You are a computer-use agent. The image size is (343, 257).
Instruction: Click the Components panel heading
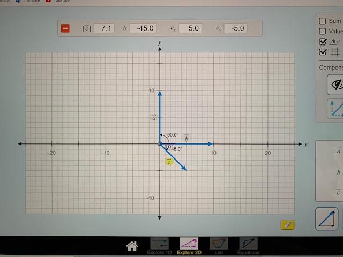coord(331,67)
